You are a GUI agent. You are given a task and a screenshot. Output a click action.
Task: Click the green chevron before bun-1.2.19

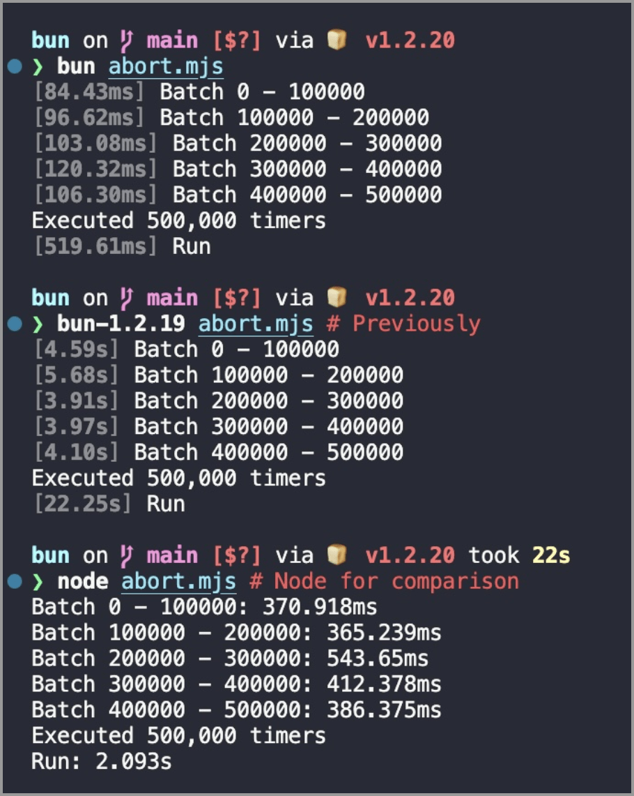[x=38, y=324]
